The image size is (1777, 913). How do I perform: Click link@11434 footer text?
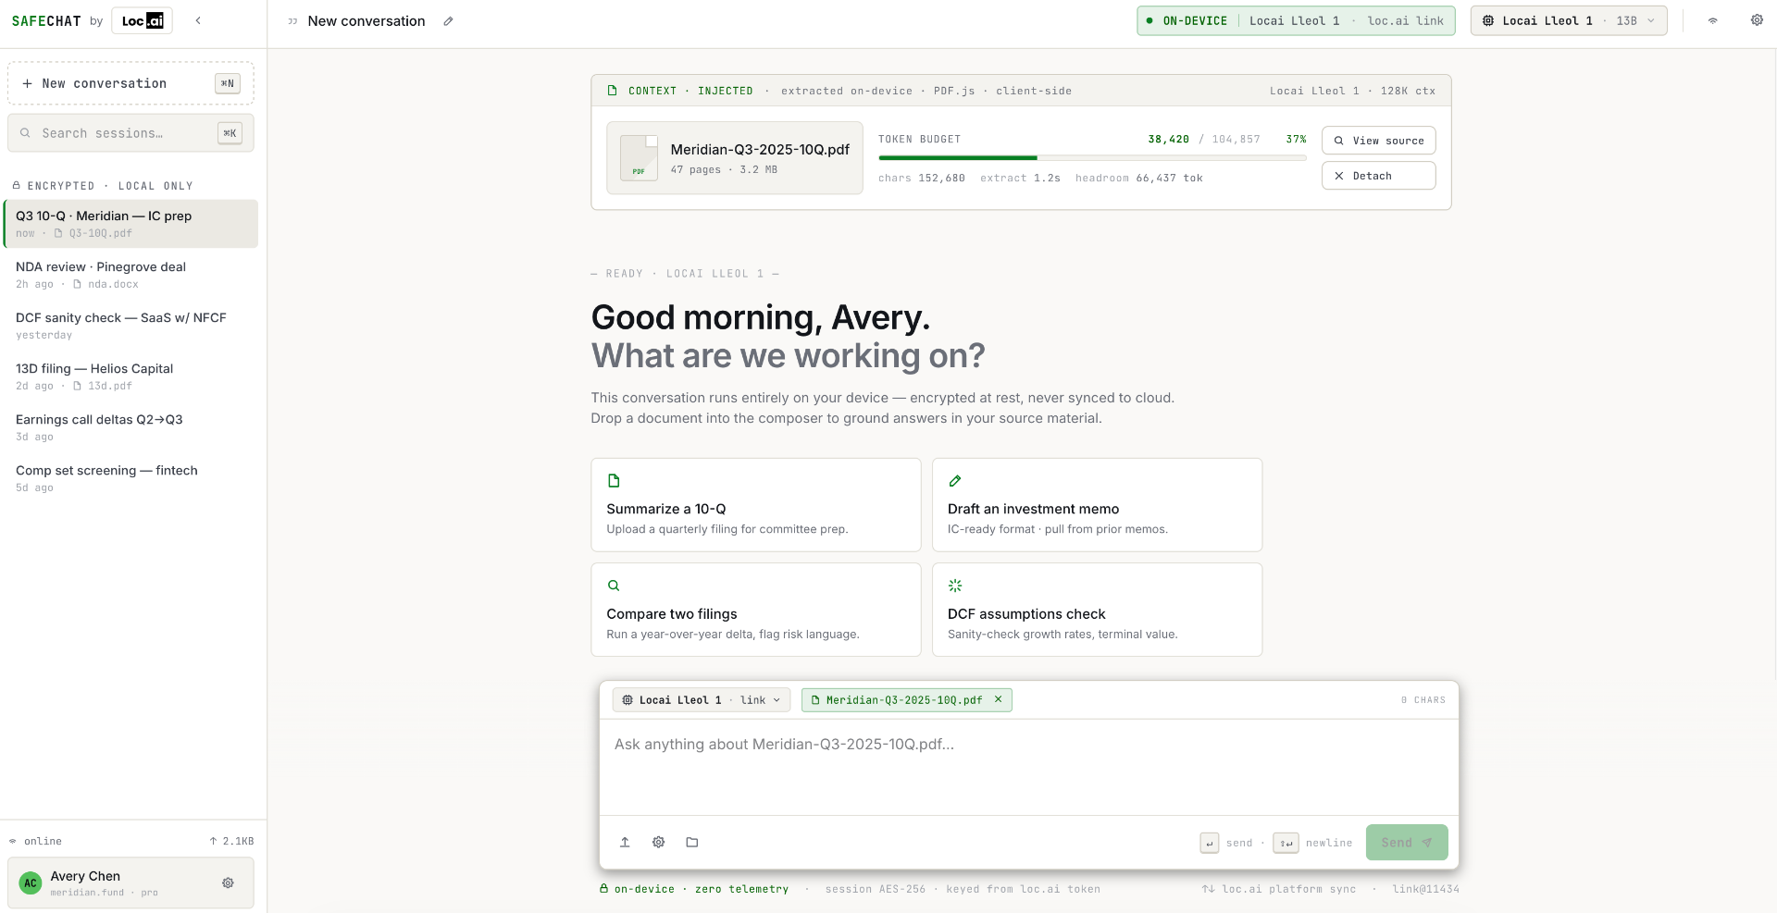[x=1425, y=889]
